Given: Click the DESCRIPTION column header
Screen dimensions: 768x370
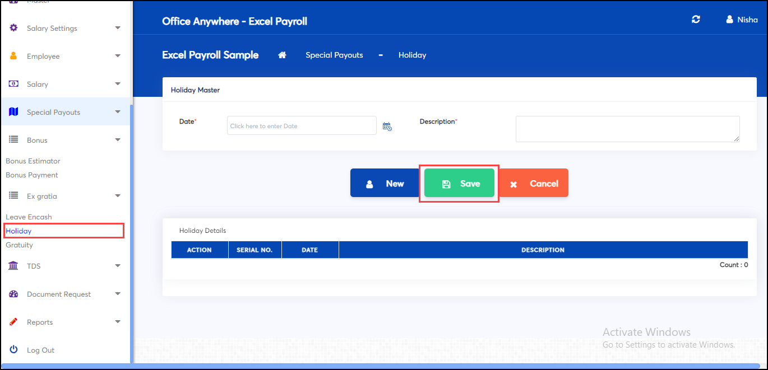Looking at the screenshot, I should point(543,250).
